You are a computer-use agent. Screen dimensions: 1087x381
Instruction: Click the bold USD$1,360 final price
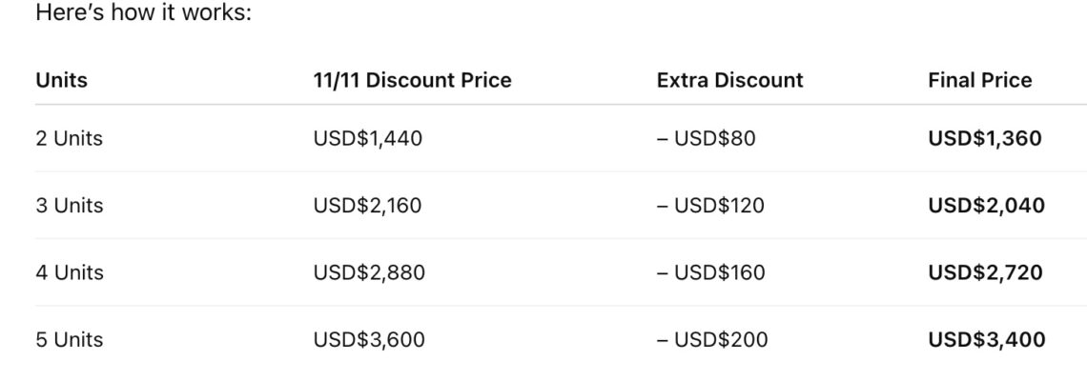coord(984,139)
